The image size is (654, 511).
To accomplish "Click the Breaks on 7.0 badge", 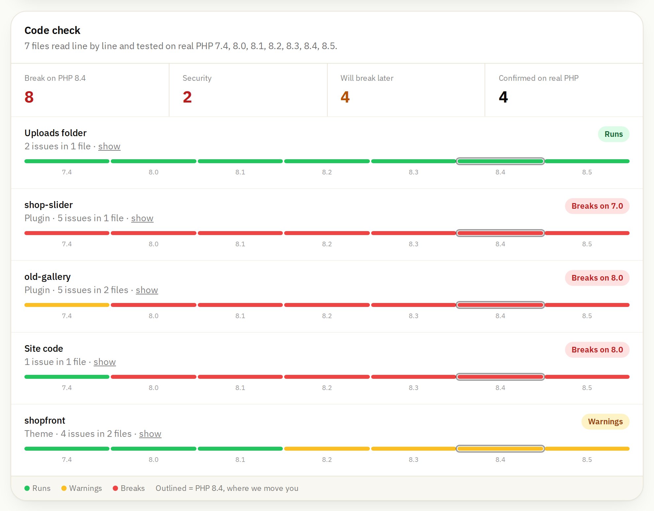I will click(x=597, y=206).
